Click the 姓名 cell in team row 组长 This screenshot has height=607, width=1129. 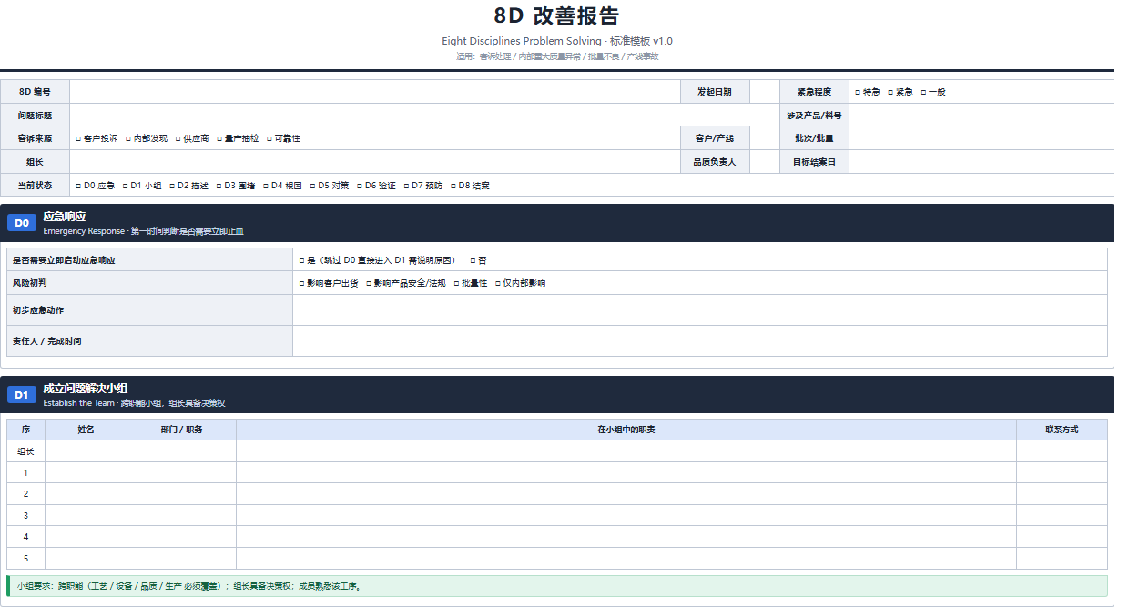click(x=86, y=451)
